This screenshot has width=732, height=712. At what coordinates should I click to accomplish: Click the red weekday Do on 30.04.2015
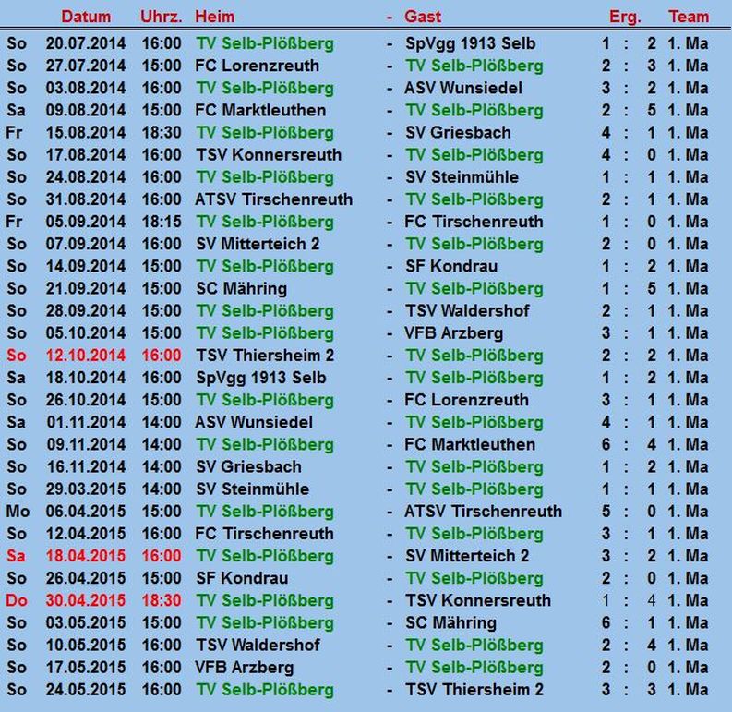point(17,600)
